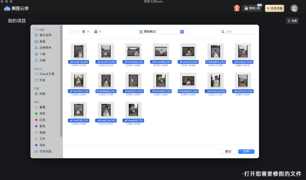The image size is (306, 180).
Task: Click the 取消 cancel button
Action: pyautogui.click(x=228, y=151)
